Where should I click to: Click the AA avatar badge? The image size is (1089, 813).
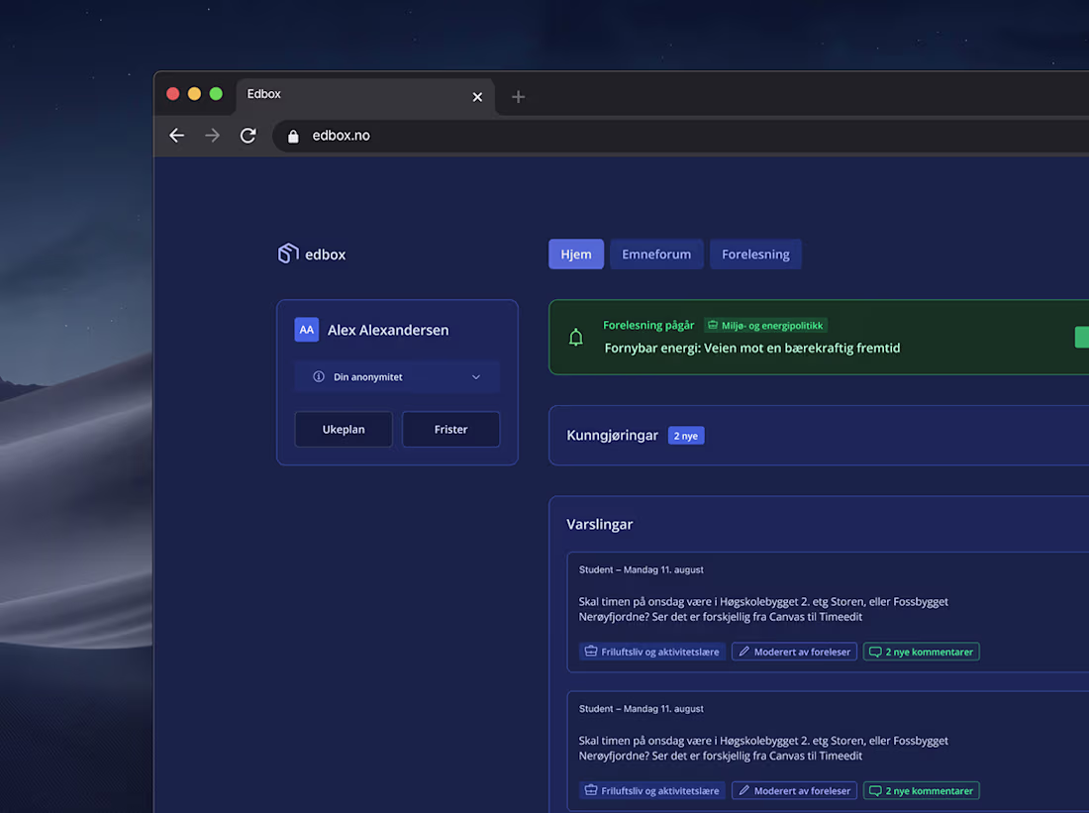coord(306,330)
